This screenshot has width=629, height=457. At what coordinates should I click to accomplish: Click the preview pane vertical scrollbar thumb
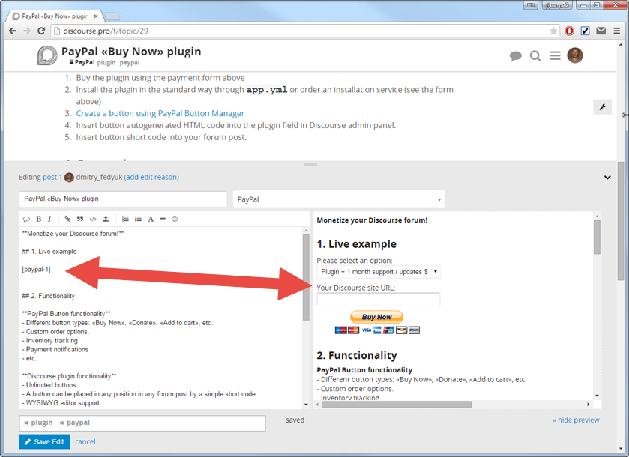point(597,237)
